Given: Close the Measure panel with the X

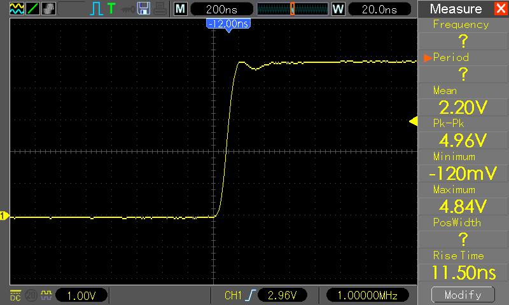Looking at the screenshot, I should [x=501, y=8].
